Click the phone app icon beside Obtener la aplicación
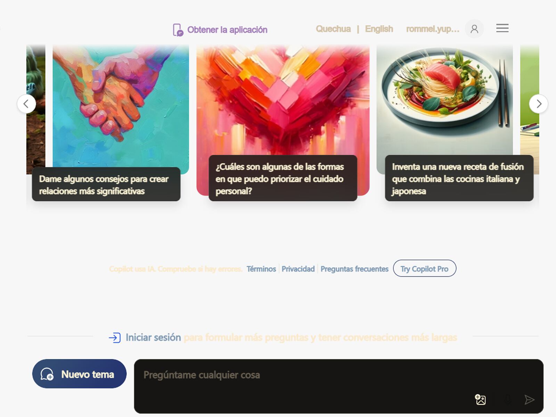556x417 pixels. point(178,30)
